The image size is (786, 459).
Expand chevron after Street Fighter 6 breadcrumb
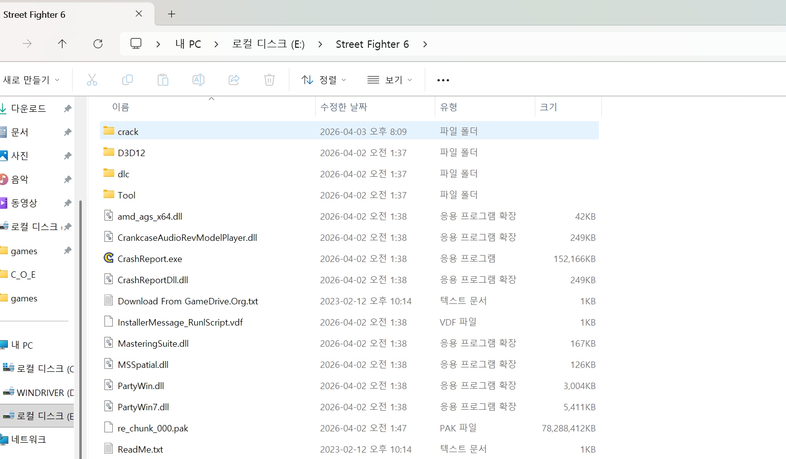[425, 44]
